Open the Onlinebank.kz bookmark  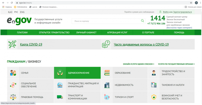coord(21,7)
